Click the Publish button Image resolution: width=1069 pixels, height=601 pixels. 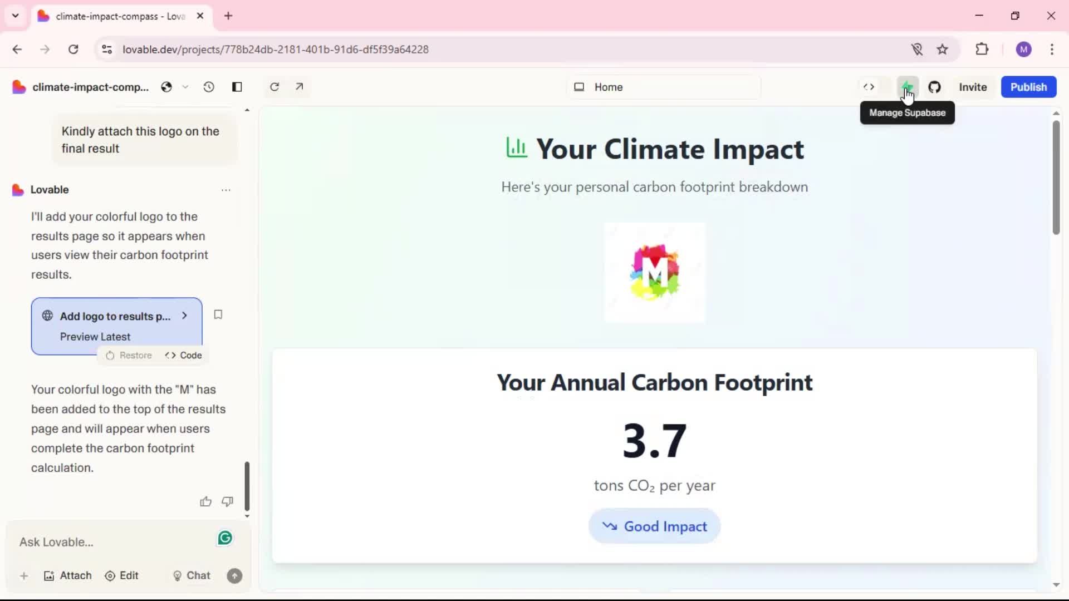[x=1028, y=87]
